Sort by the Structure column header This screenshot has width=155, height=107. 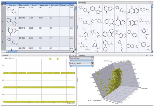click(x=12, y=5)
